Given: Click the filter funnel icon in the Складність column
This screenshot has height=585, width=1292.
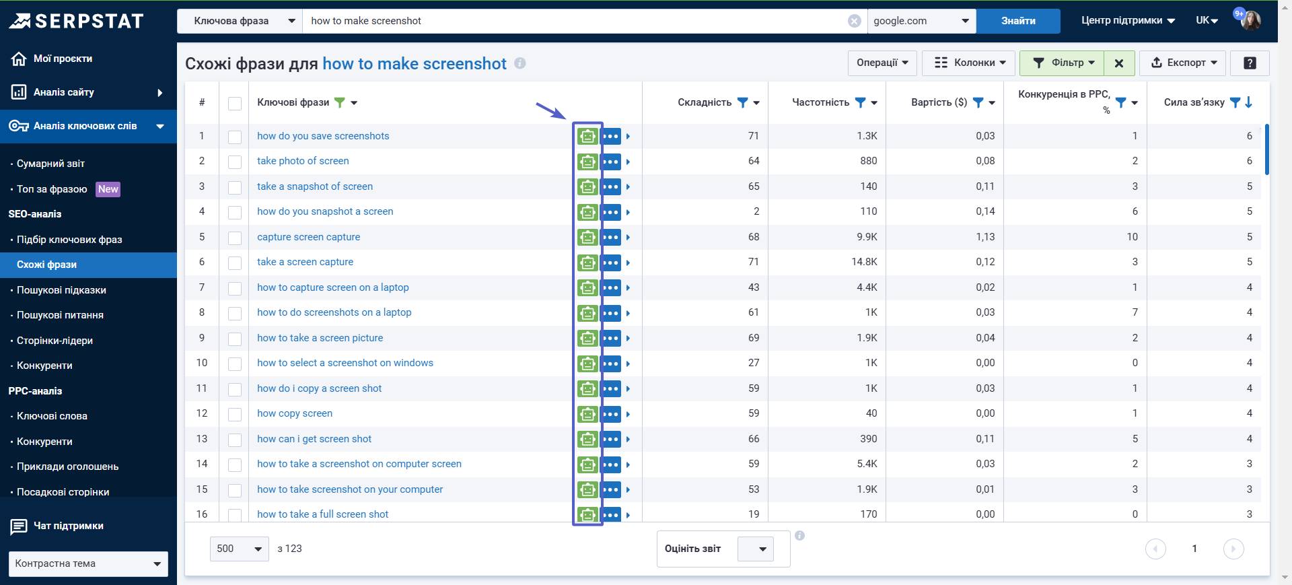Looking at the screenshot, I should coord(742,102).
